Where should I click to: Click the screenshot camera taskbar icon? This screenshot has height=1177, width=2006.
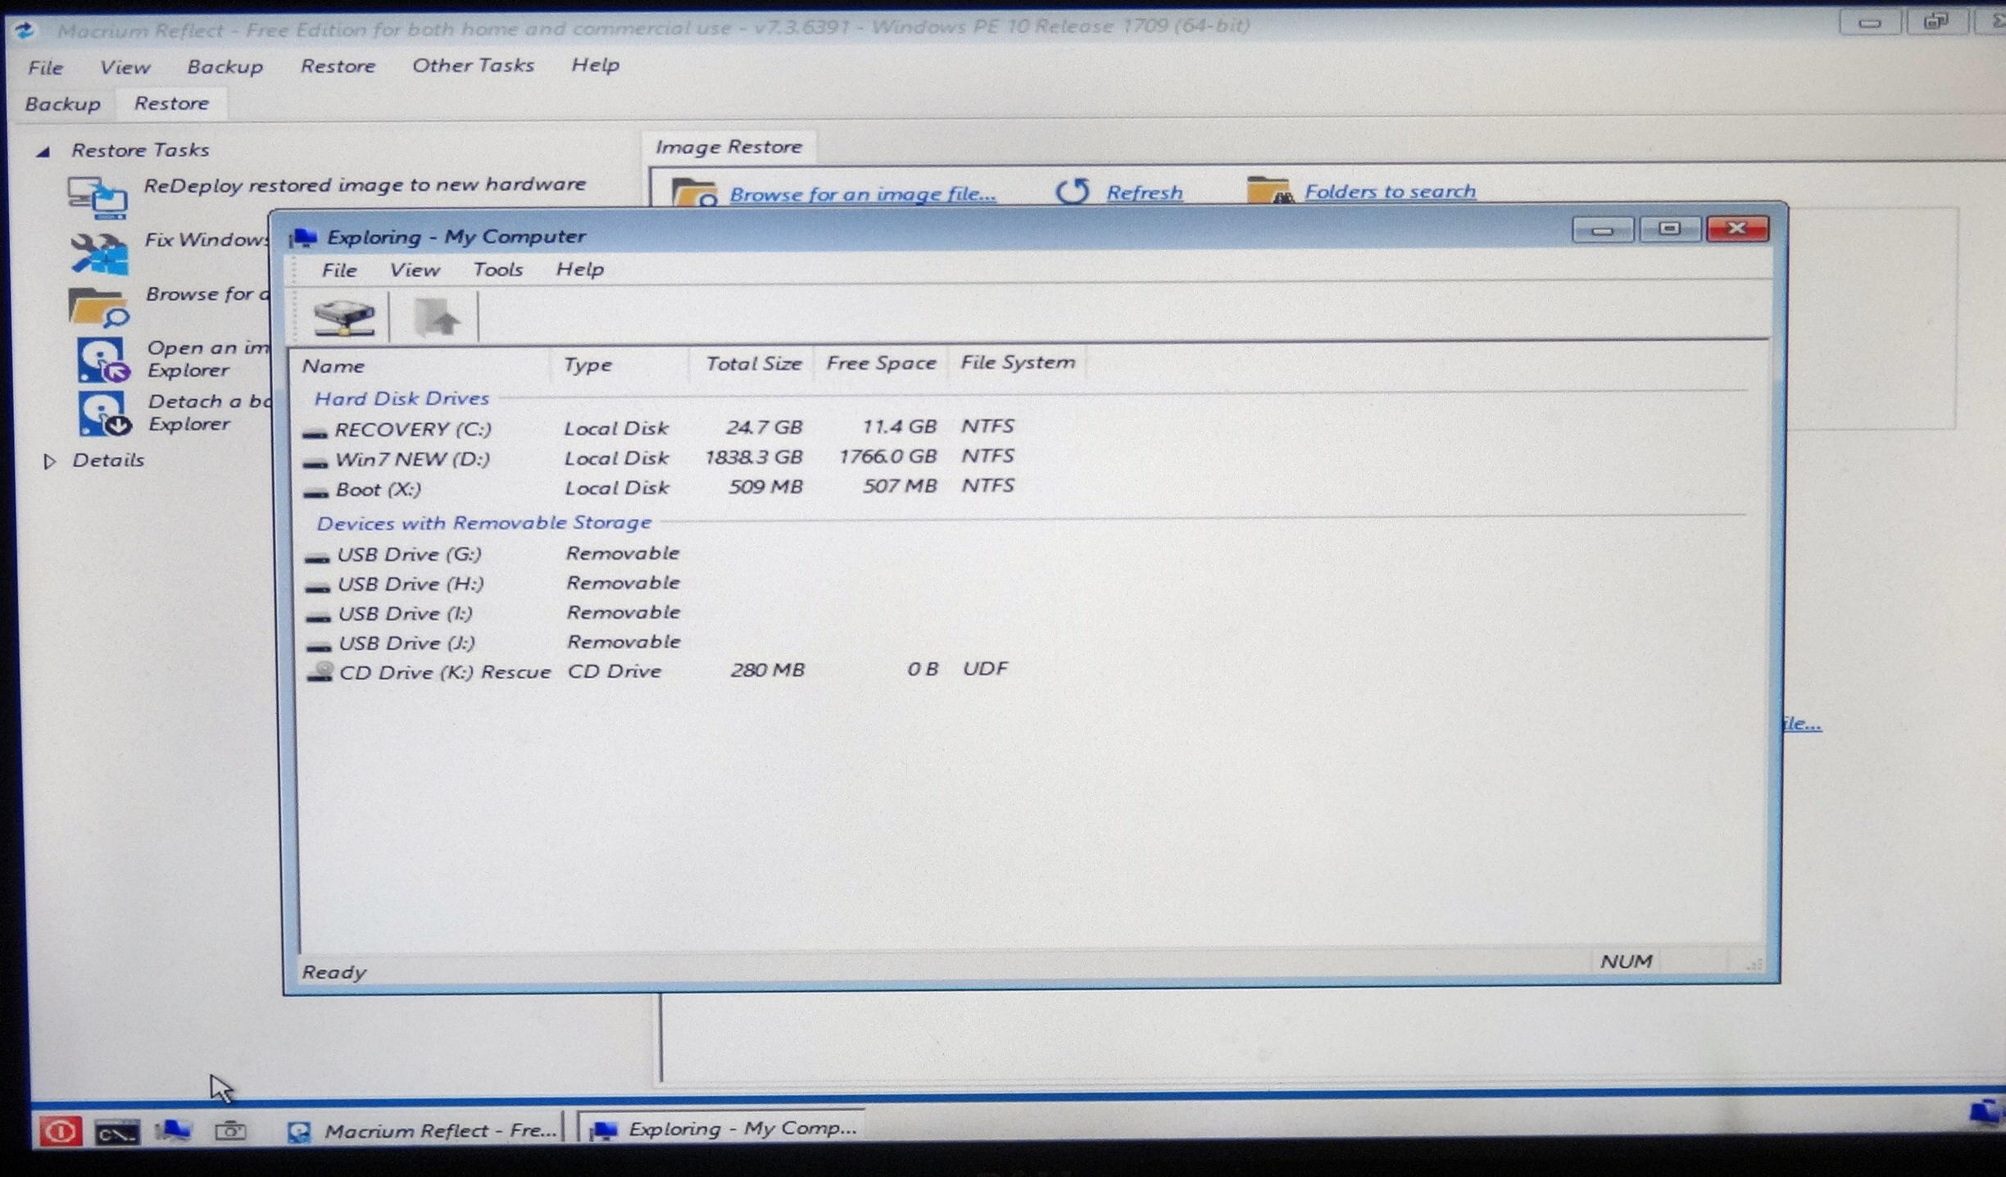pyautogui.click(x=230, y=1131)
